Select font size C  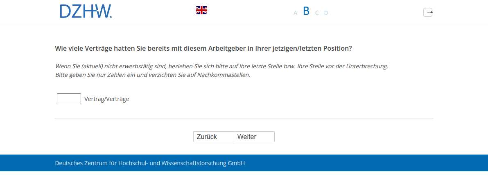[317, 13]
